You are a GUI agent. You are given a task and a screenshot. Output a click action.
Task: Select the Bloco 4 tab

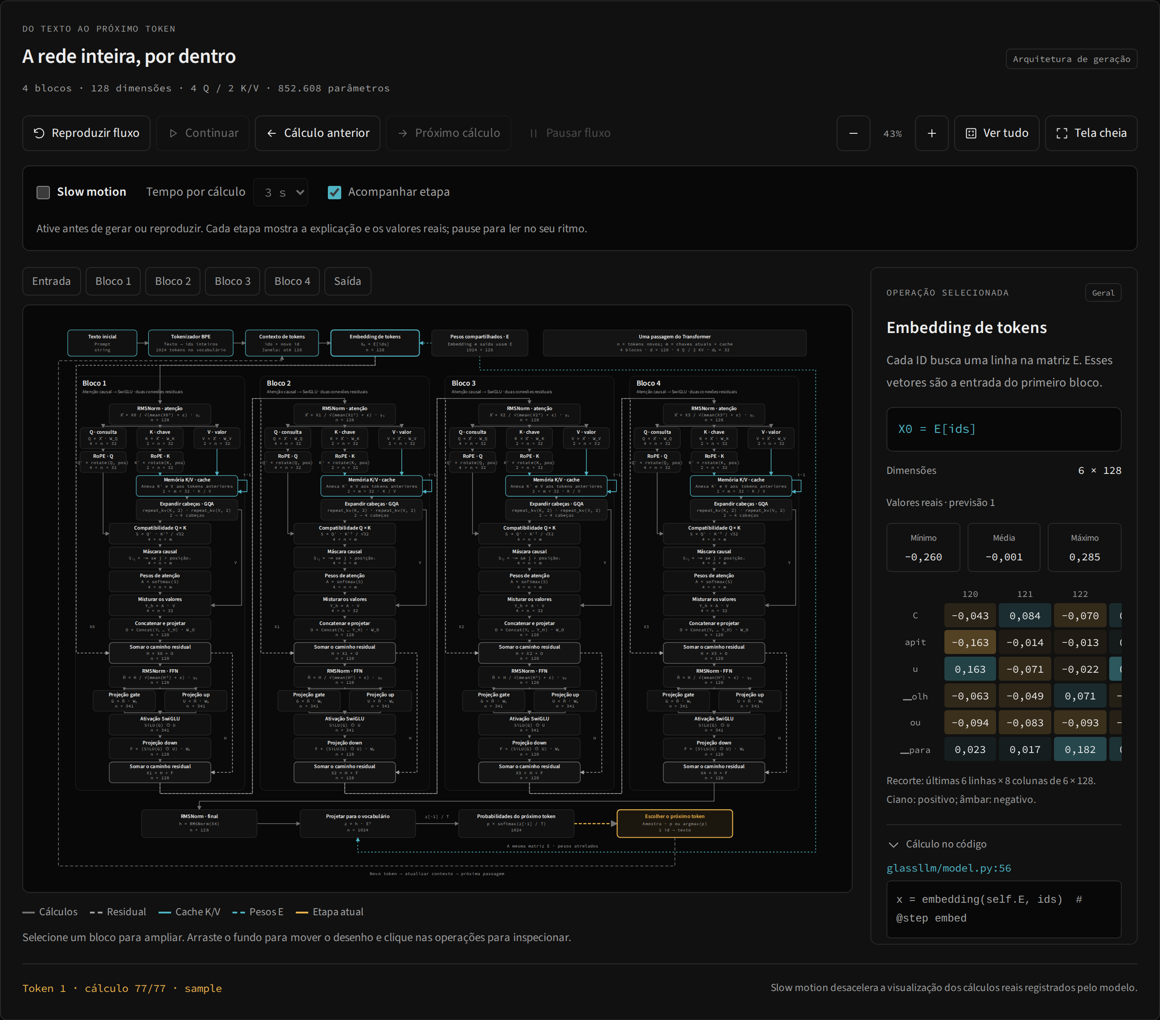click(x=292, y=281)
